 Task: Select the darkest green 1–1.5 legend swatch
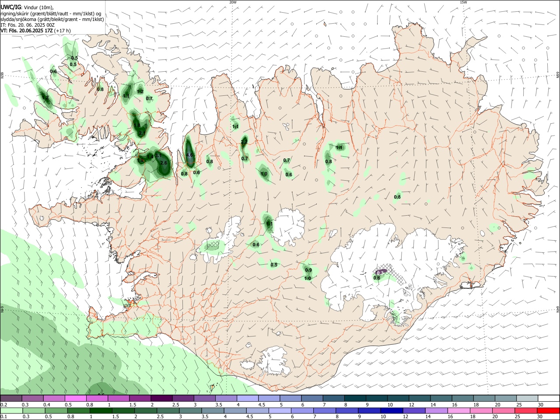tap(101, 410)
